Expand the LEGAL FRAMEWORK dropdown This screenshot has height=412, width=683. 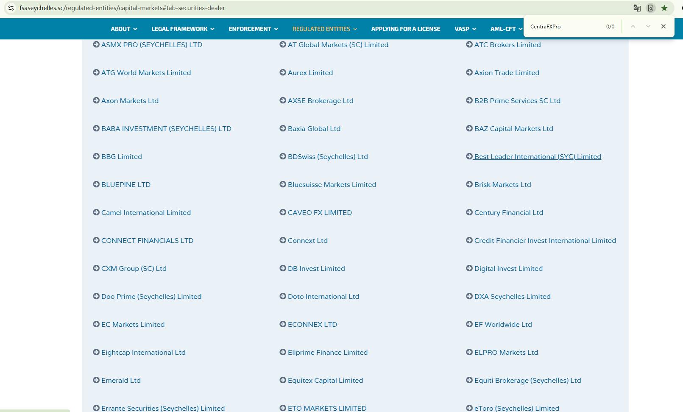pos(183,29)
